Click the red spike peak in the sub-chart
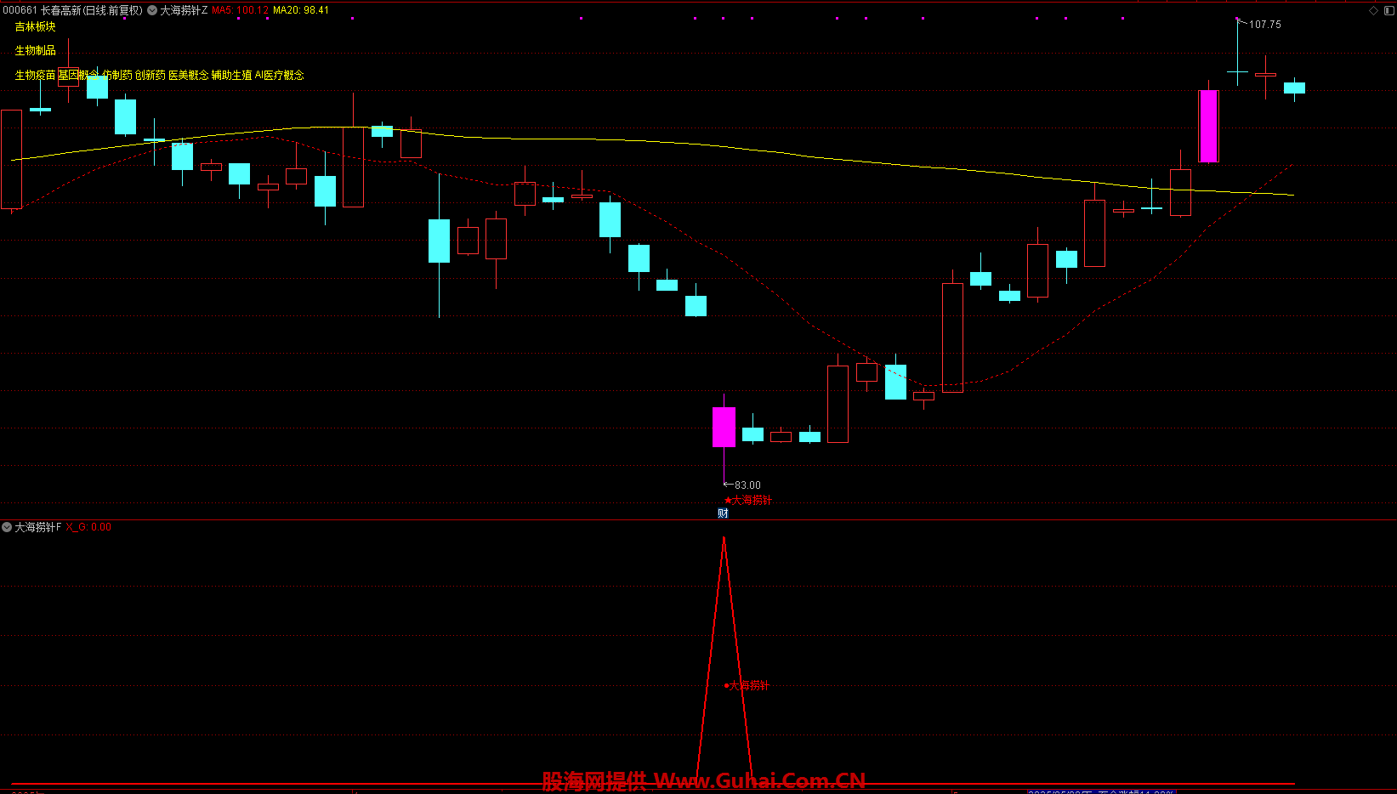The height and width of the screenshot is (794, 1397). 724,539
